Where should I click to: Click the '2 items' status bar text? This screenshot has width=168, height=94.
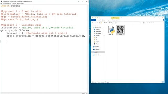click(x=94, y=82)
